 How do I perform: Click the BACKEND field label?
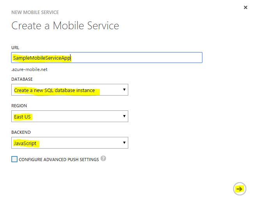(21, 133)
